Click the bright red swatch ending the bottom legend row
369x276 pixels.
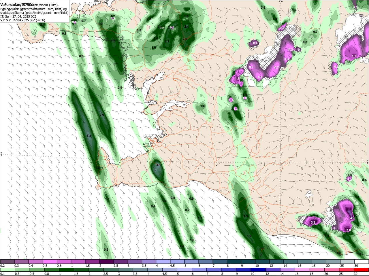[361, 269]
